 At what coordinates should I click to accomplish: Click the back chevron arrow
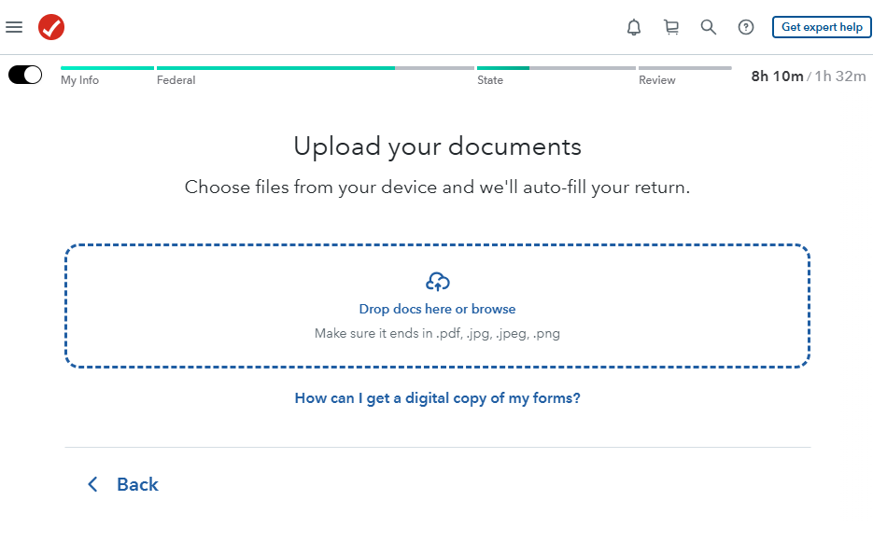[92, 484]
